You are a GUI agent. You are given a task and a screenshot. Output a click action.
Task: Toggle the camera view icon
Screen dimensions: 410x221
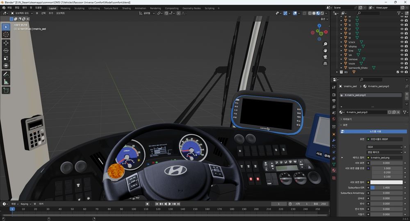tap(325, 57)
